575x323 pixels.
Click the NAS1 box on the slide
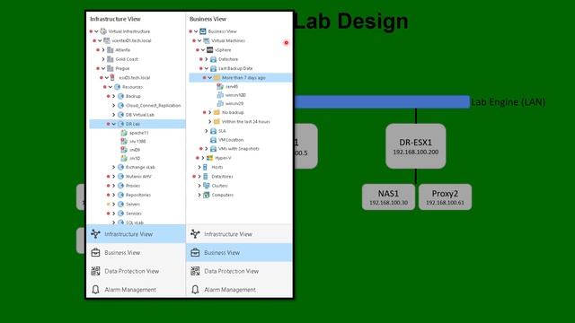pos(388,197)
